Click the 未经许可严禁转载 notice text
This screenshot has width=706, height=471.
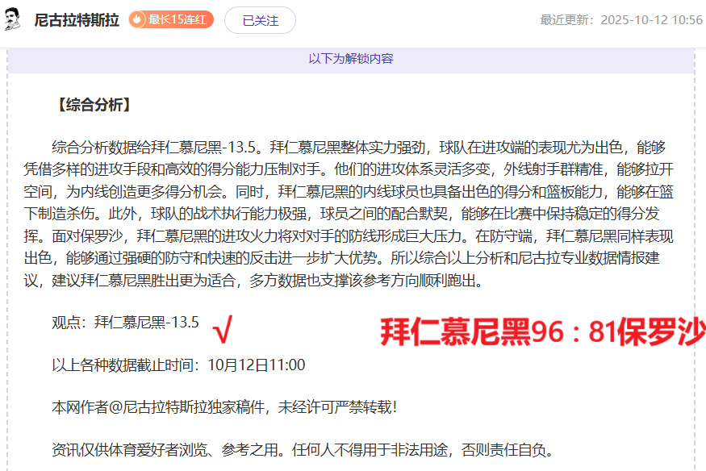349,407
